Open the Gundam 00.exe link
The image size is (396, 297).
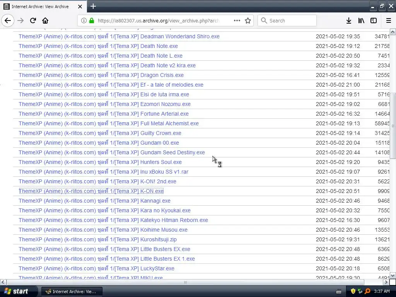99,143
